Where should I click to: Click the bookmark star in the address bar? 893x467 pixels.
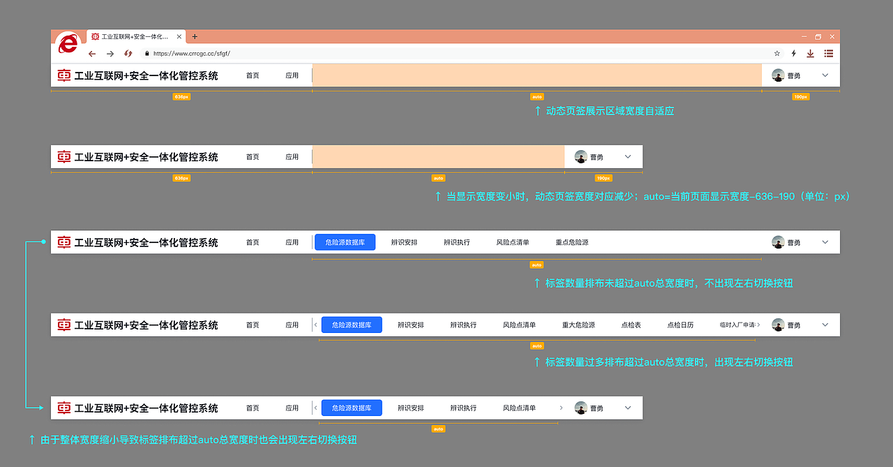[776, 53]
